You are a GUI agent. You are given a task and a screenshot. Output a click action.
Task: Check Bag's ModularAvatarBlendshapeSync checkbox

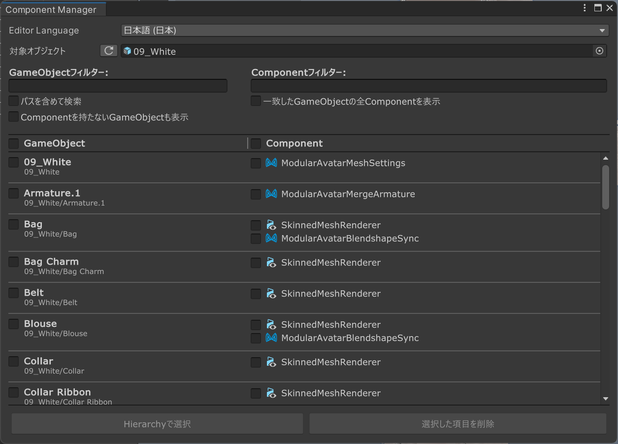tap(256, 239)
